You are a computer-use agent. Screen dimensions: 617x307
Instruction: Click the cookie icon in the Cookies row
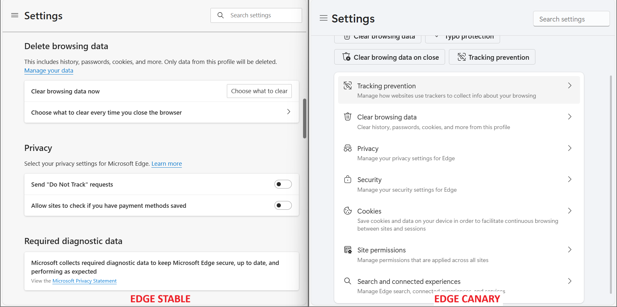[347, 211]
